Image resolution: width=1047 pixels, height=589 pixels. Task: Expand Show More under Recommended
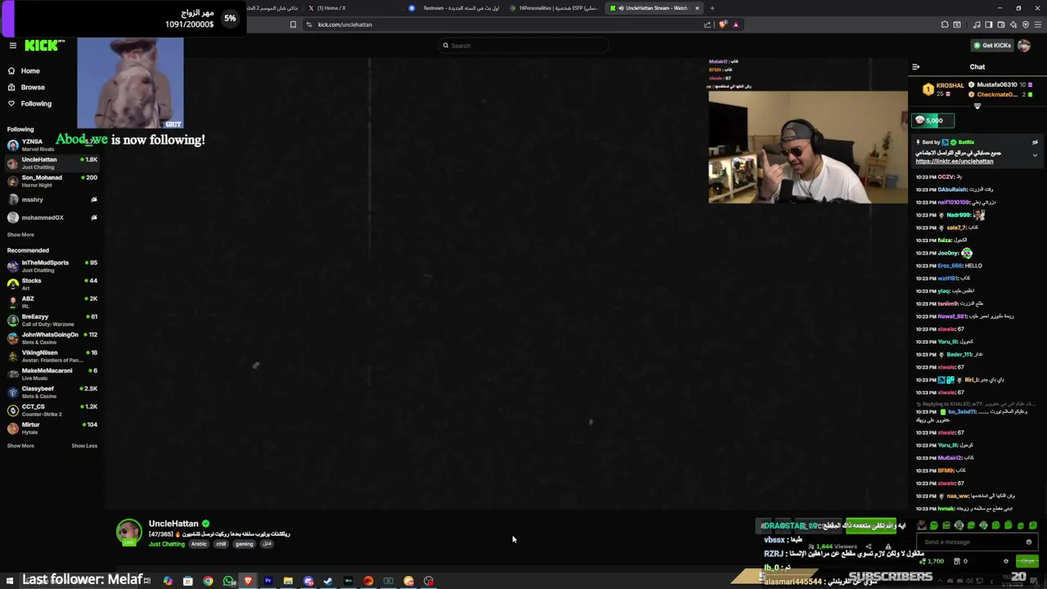(20, 446)
